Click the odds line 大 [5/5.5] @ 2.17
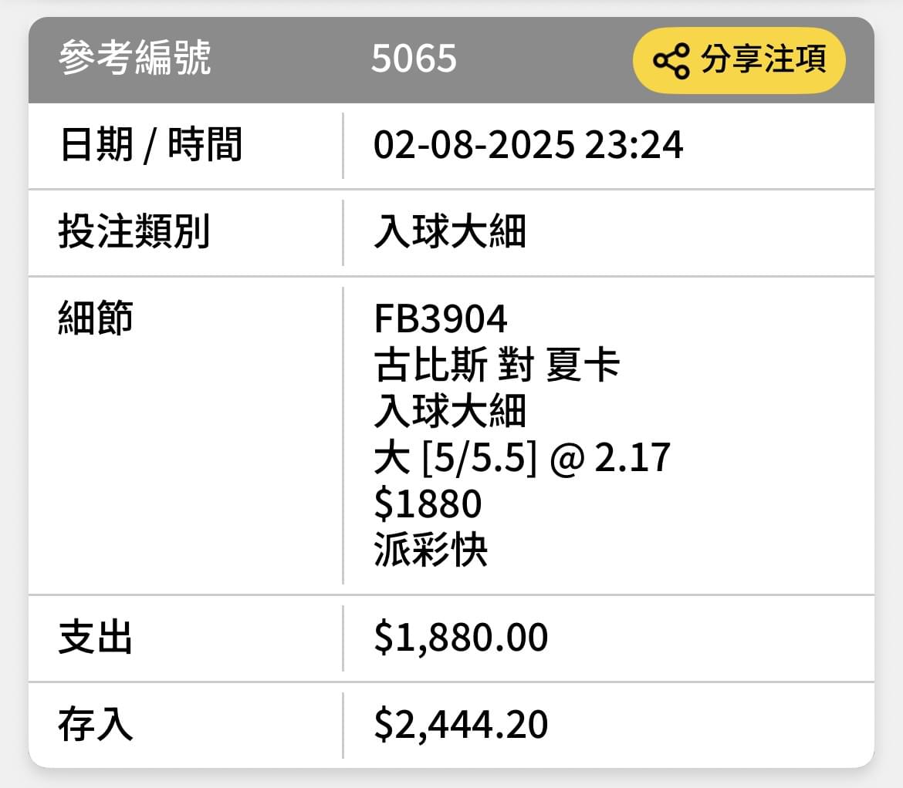This screenshot has height=788, width=903. point(523,458)
